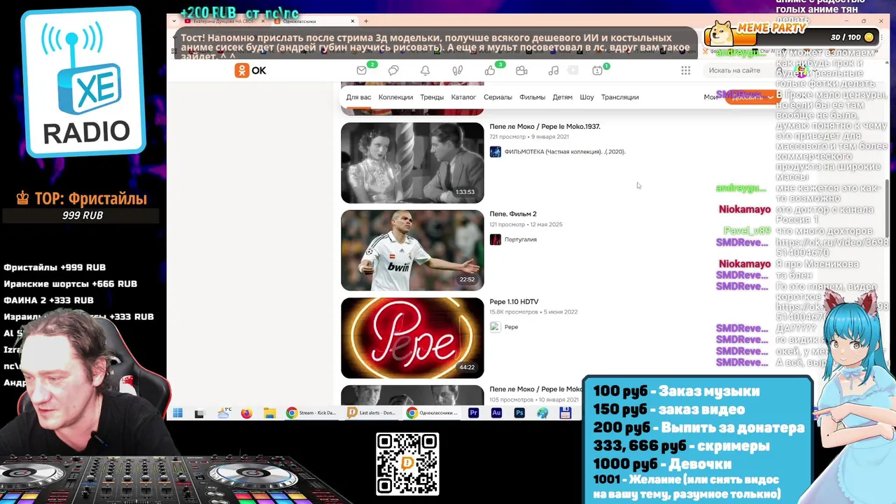
Task: Open the music note icon in OK header
Action: coord(554,71)
